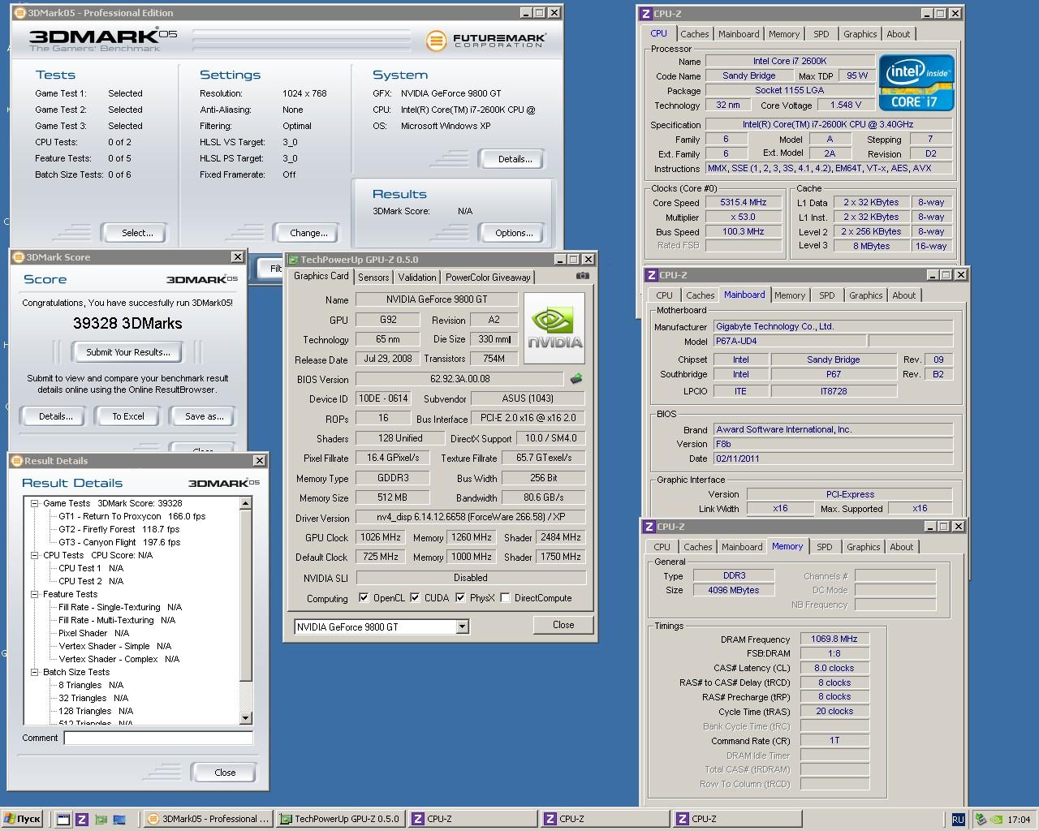Open the Validation tab in GPU-Z
This screenshot has width=1039, height=831.
pyautogui.click(x=417, y=278)
